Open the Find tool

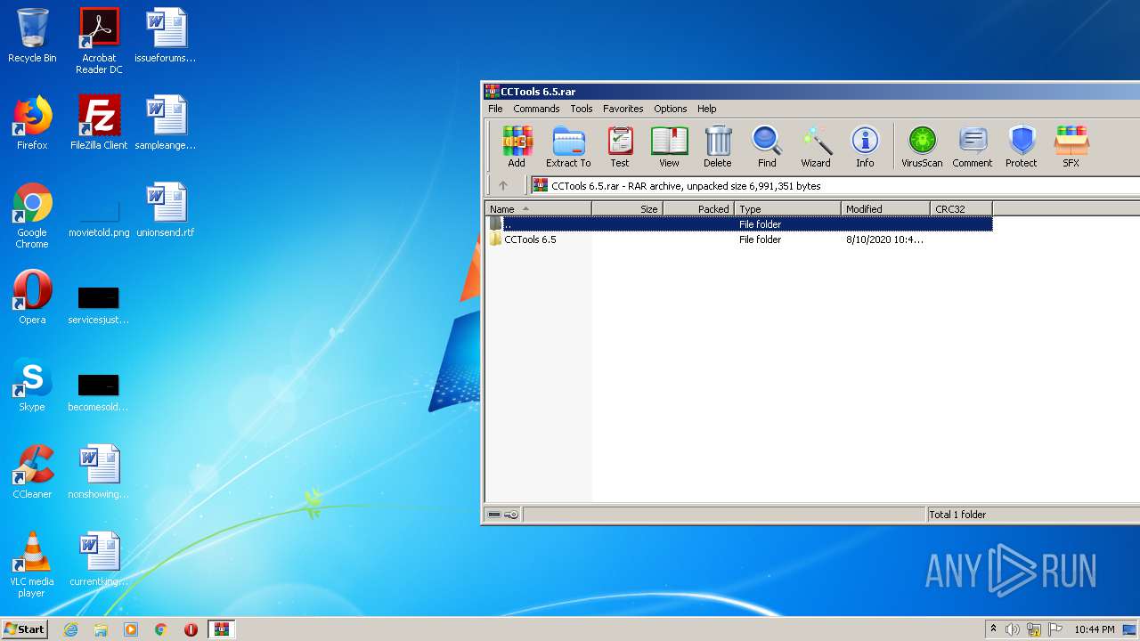(x=767, y=146)
